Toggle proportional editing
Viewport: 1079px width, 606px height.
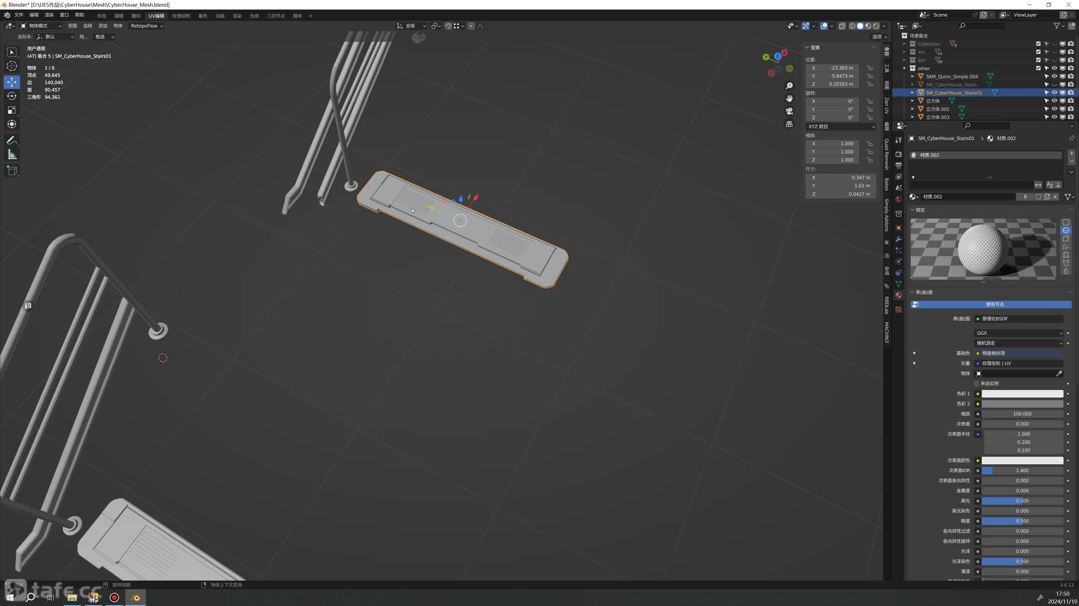click(x=471, y=26)
